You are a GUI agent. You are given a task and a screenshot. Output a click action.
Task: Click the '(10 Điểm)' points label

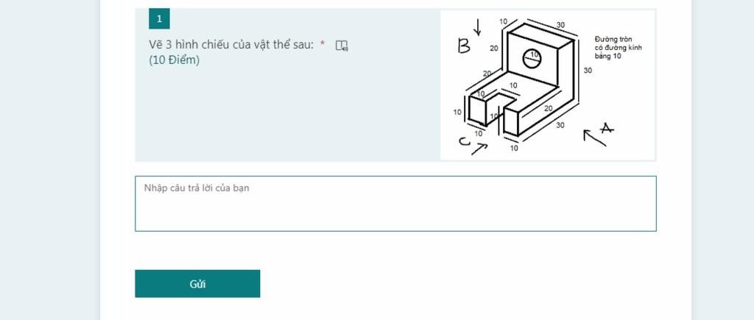tap(174, 60)
